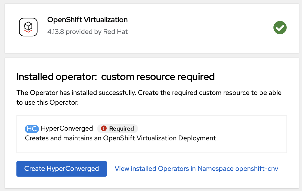The height and width of the screenshot is (191, 302).
Task: Click the HC HyperConverged badge icon
Action: [x=32, y=129]
